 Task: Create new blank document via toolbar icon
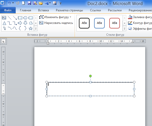pos(24,3)
